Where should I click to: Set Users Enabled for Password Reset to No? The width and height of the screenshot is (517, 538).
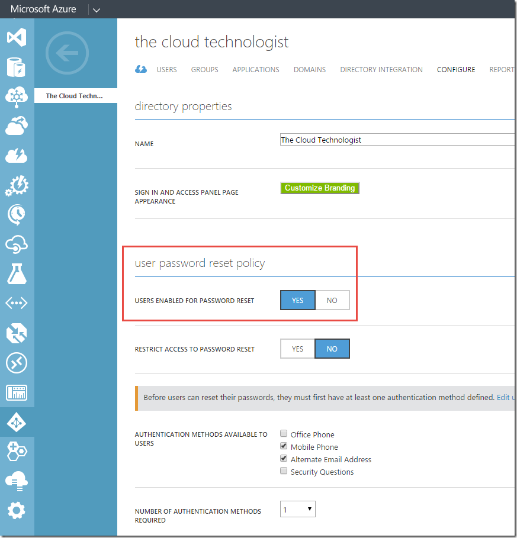332,300
